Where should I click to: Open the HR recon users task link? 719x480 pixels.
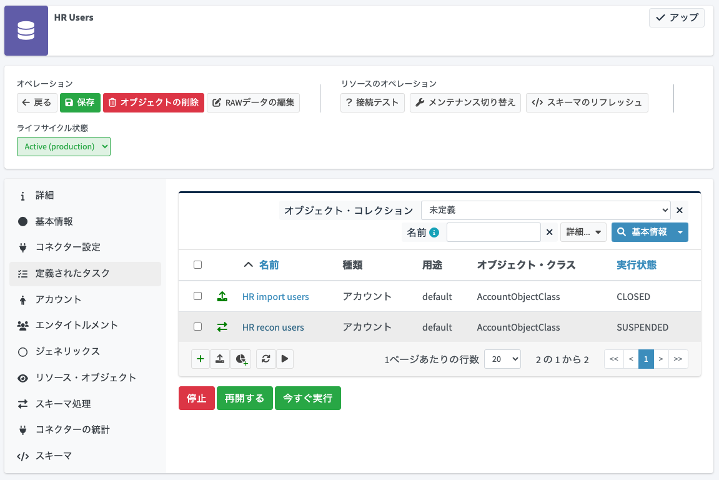(273, 327)
